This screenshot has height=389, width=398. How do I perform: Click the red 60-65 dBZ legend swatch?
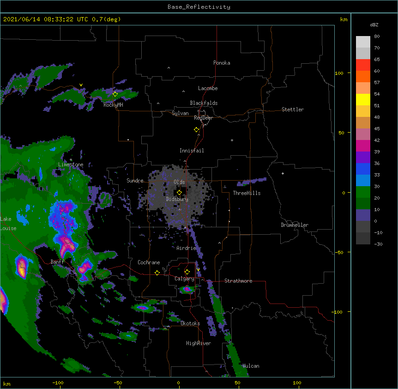(x=363, y=65)
